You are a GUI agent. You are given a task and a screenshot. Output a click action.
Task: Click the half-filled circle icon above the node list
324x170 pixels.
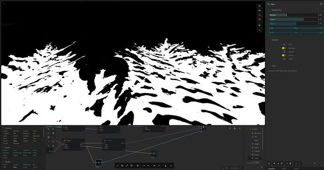click(x=234, y=129)
